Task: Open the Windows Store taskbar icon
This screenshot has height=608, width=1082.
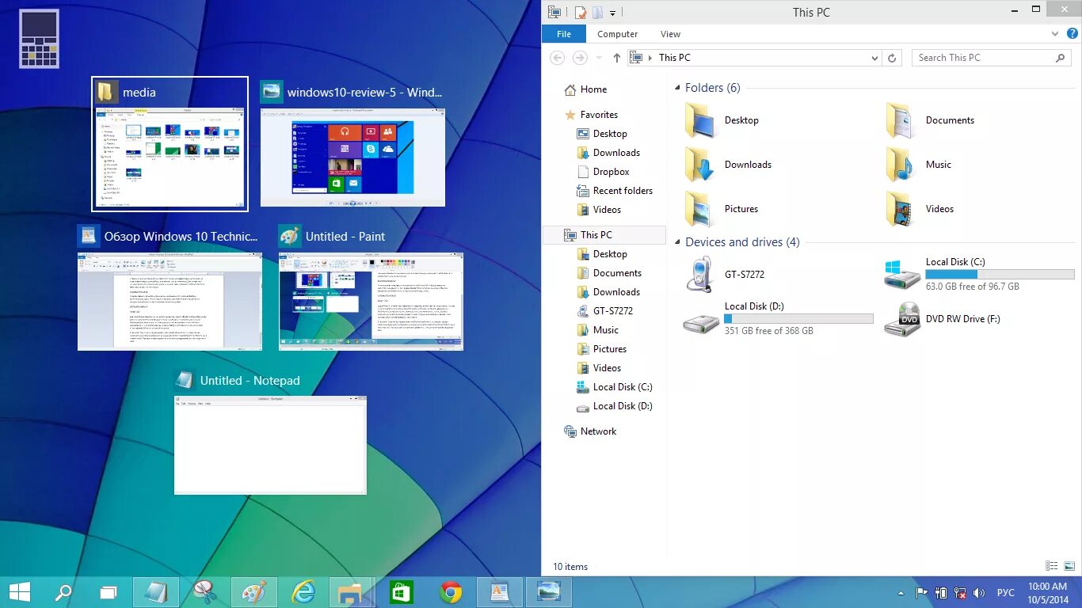Action: point(402,592)
